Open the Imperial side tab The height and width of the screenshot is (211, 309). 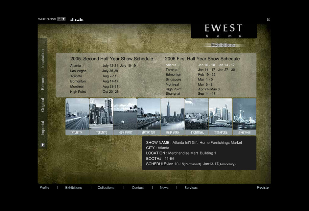pos(42,128)
